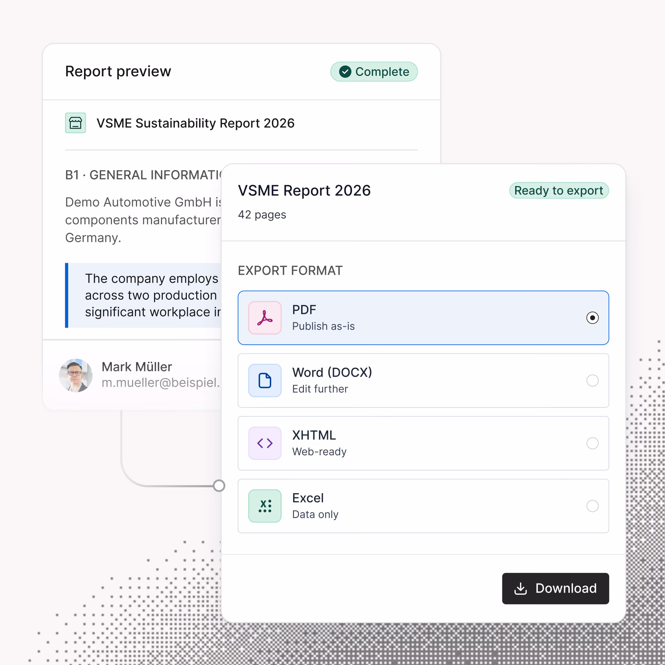Click the 'Web-ready' description
This screenshot has height=665, width=665.
point(320,452)
